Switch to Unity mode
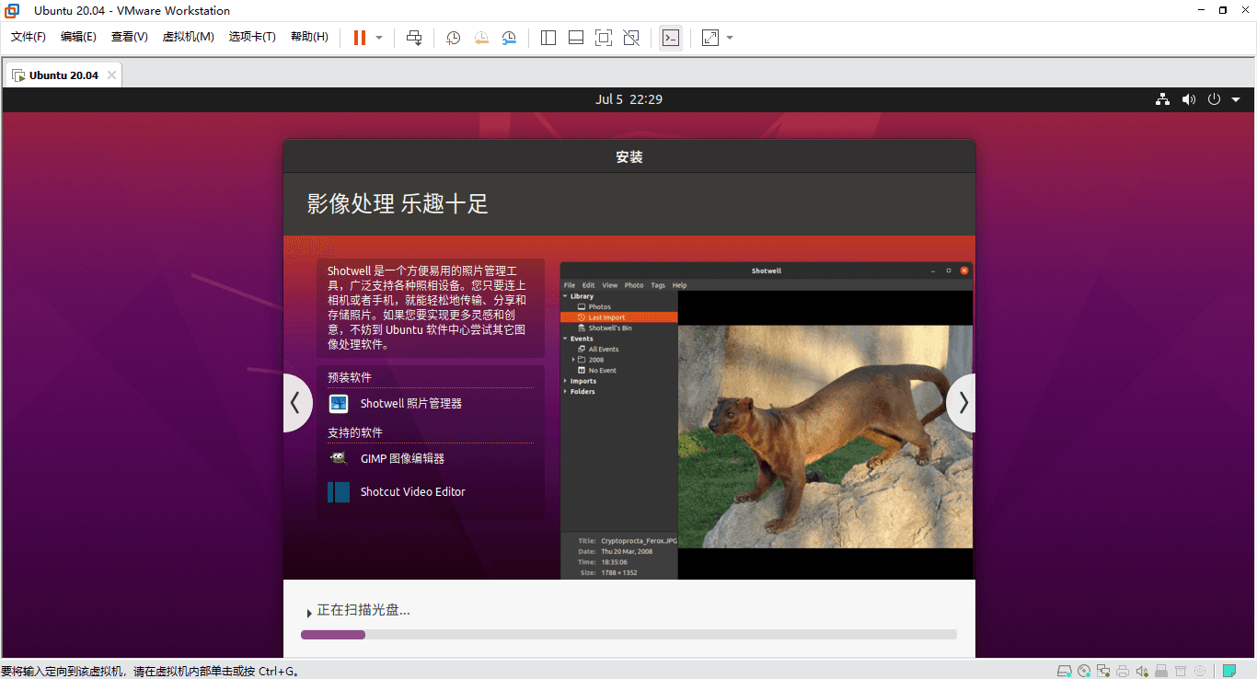Image resolution: width=1257 pixels, height=679 pixels. pos(631,38)
